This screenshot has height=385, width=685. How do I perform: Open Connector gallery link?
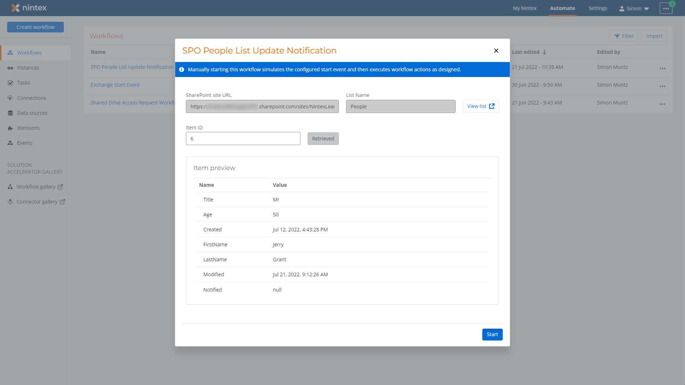pos(37,202)
